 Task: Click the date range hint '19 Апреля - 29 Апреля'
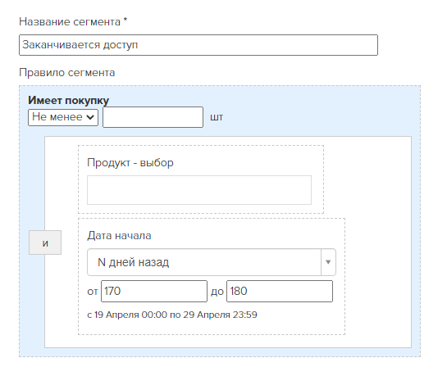coord(172,315)
